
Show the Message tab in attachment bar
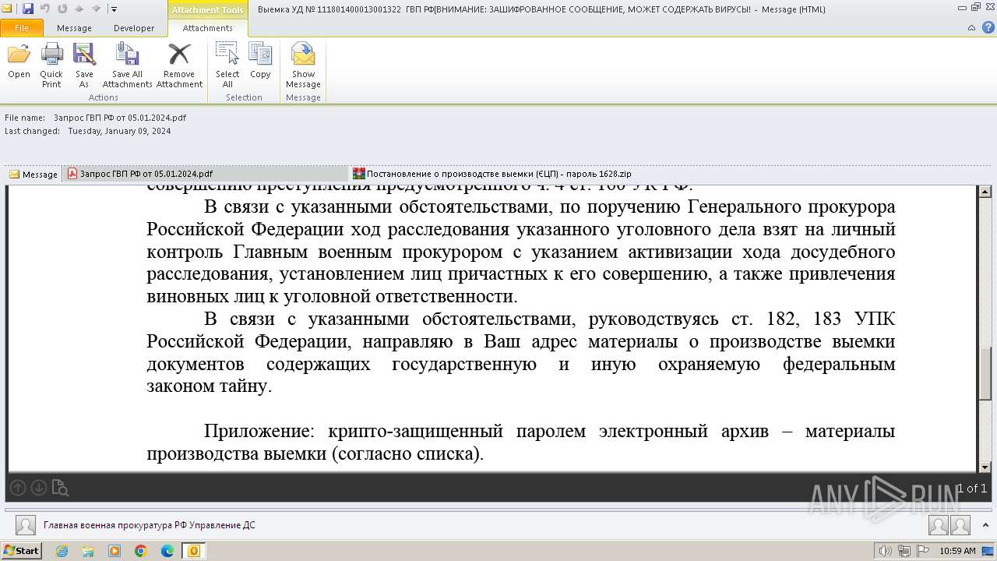33,174
